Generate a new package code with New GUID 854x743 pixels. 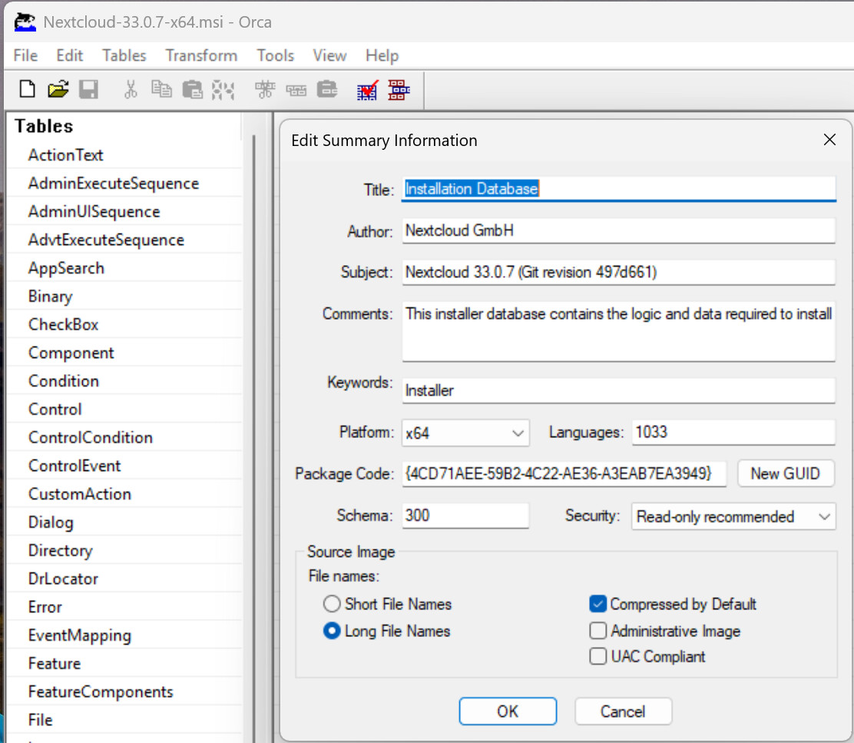(x=786, y=473)
